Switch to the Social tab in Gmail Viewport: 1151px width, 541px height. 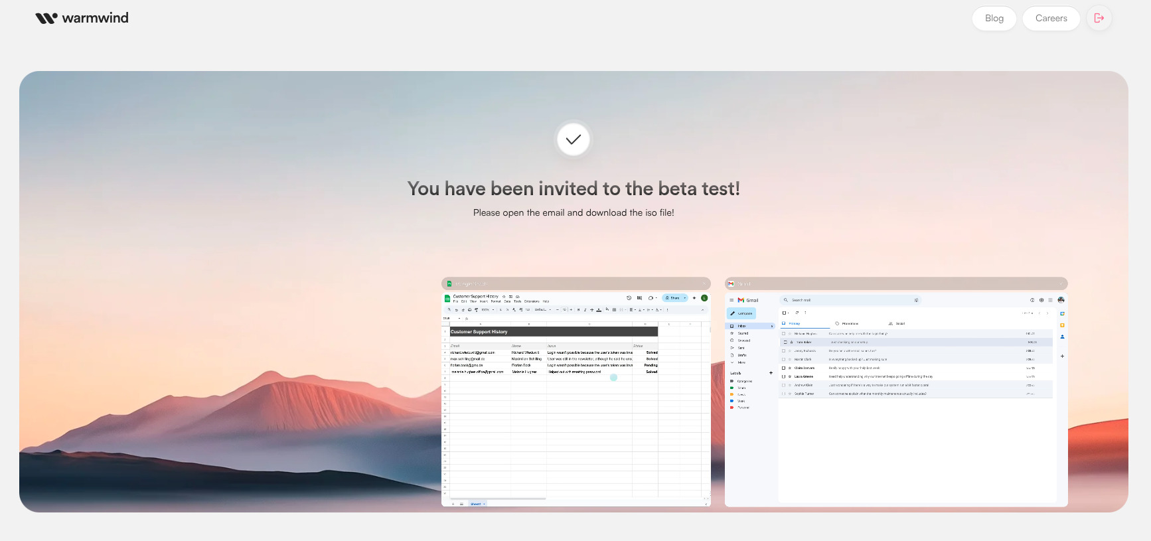[x=897, y=324]
